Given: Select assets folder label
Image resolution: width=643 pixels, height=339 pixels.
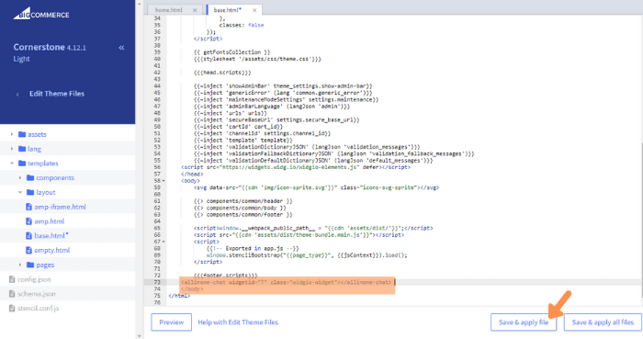Looking at the screenshot, I should (37, 134).
